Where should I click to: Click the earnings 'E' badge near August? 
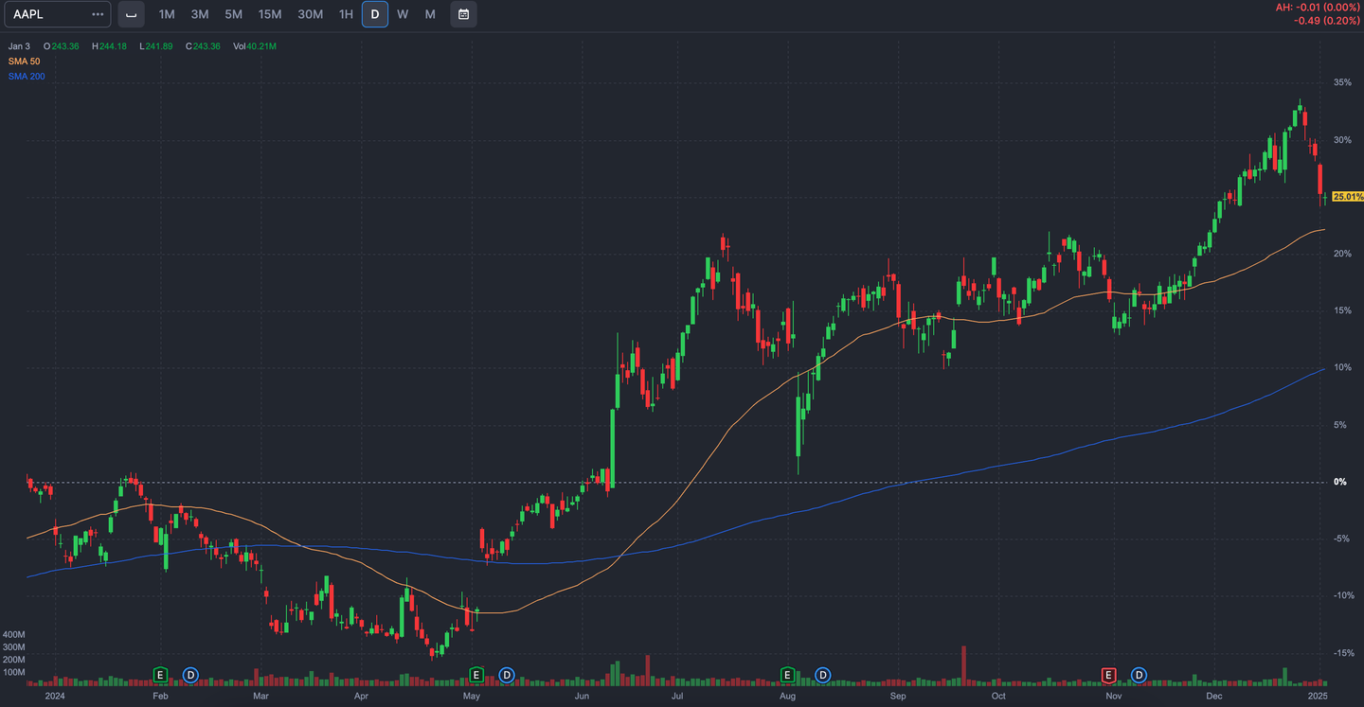click(787, 676)
